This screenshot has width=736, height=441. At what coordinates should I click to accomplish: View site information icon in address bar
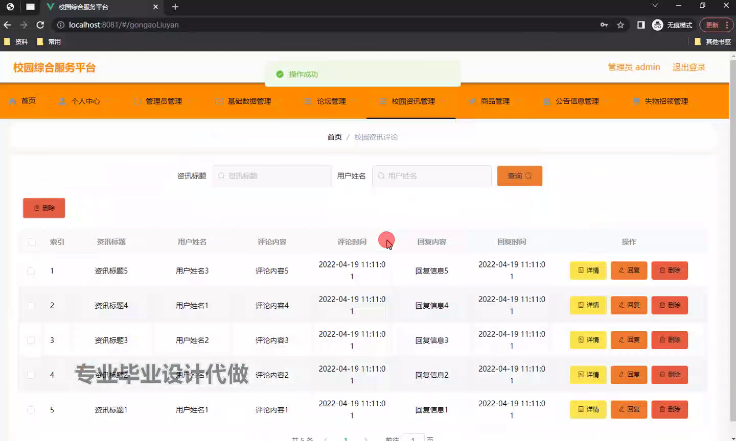pyautogui.click(x=60, y=24)
